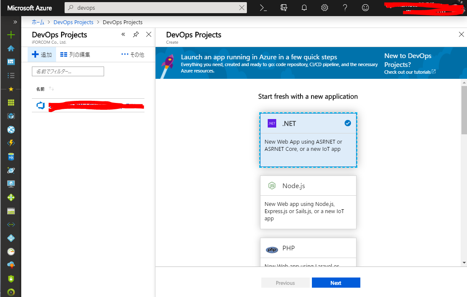467x297 pixels.
Task: Open Resource groups cube icon
Action: click(x=11, y=116)
